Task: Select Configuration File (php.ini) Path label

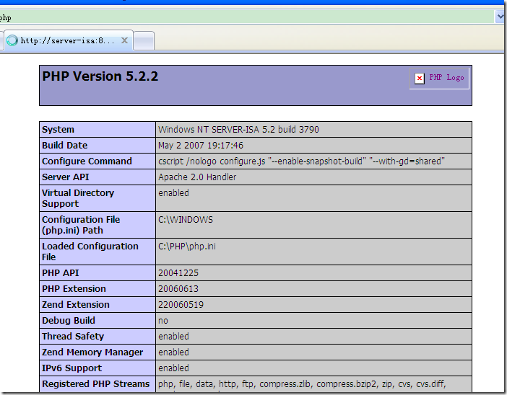Action: click(81, 225)
